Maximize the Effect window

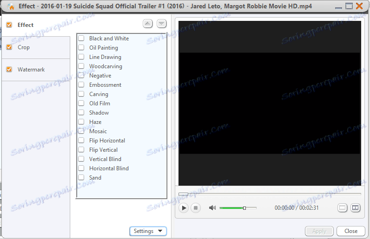pos(349,6)
